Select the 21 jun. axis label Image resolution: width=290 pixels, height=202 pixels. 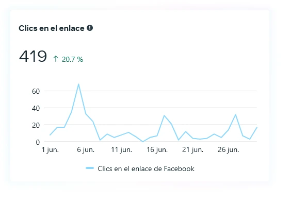192,150
